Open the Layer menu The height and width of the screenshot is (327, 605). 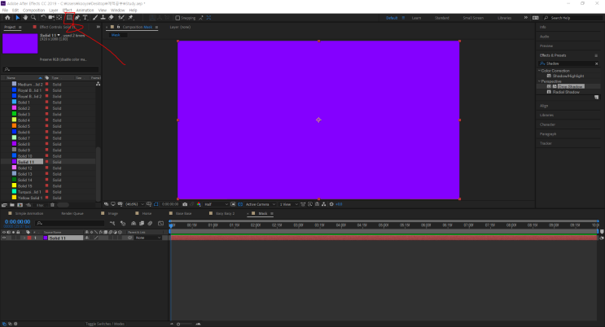click(54, 10)
